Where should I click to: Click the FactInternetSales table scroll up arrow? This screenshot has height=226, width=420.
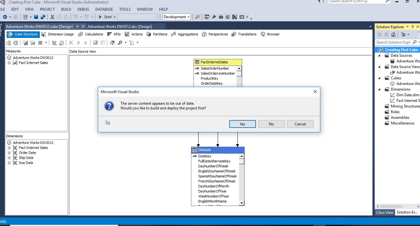click(x=239, y=68)
